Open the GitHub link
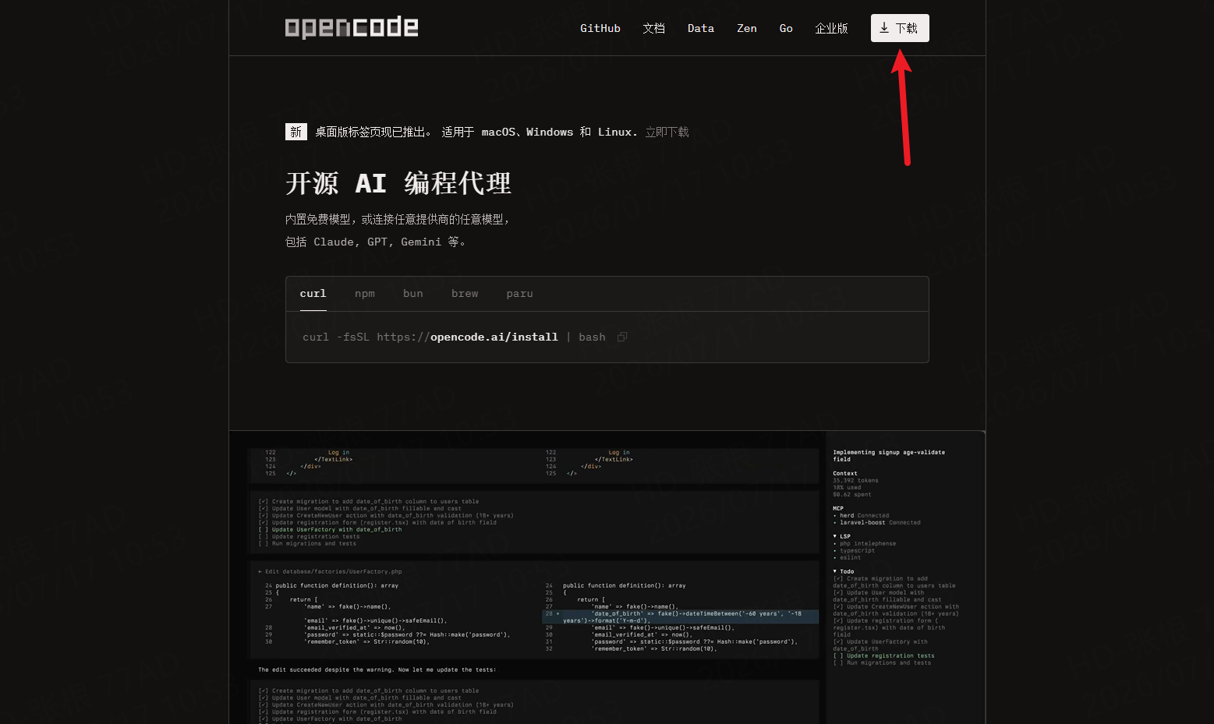 pos(600,28)
